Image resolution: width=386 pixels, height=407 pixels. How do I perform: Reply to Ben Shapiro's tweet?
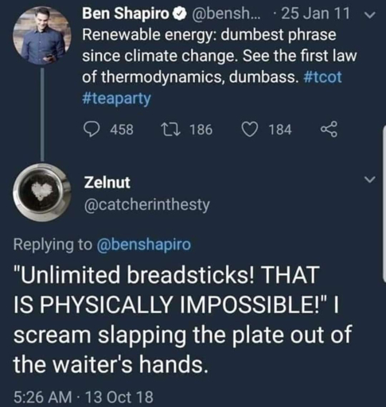point(92,130)
